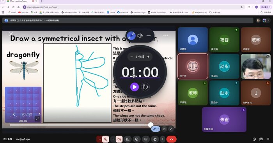This screenshot has width=273, height=143.
Task: Open the three-dot menu on the slide
Action: coord(166,35)
